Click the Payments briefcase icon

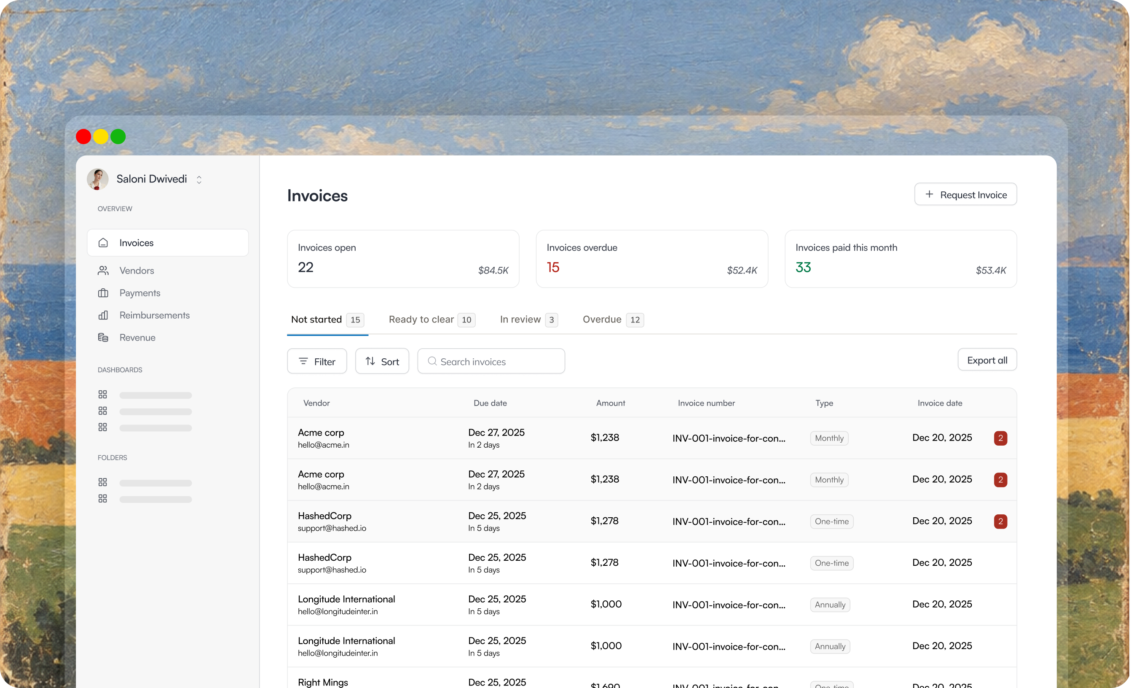(103, 293)
